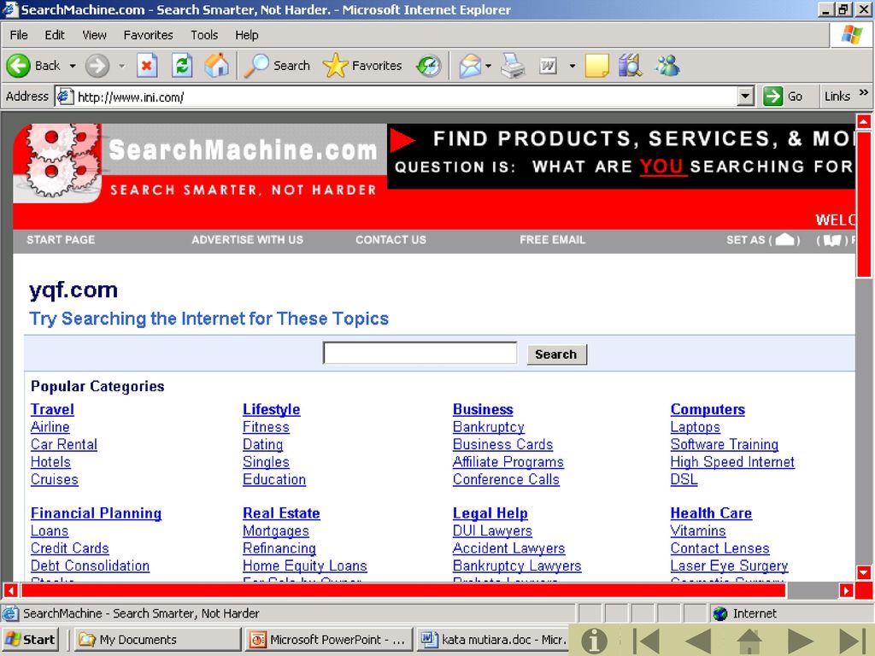Image resolution: width=875 pixels, height=656 pixels.
Task: Open the Travel category link
Action: pyautogui.click(x=52, y=409)
